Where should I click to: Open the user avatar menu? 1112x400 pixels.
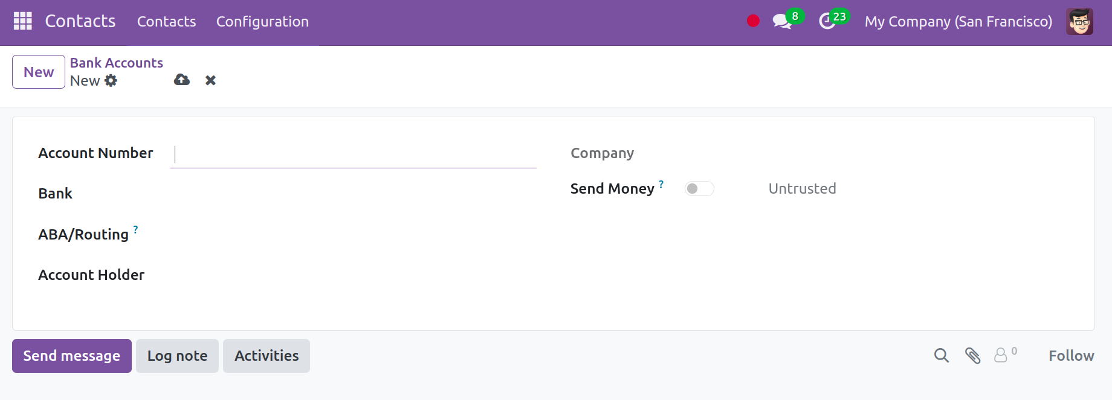1079,22
